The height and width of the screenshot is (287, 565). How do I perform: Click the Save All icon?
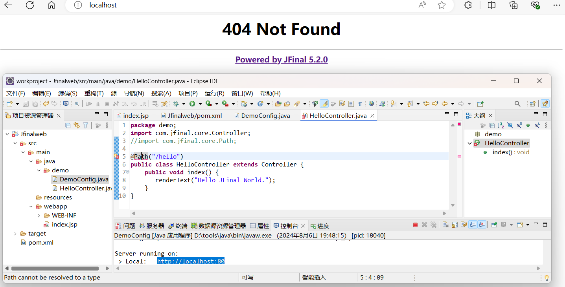click(35, 104)
